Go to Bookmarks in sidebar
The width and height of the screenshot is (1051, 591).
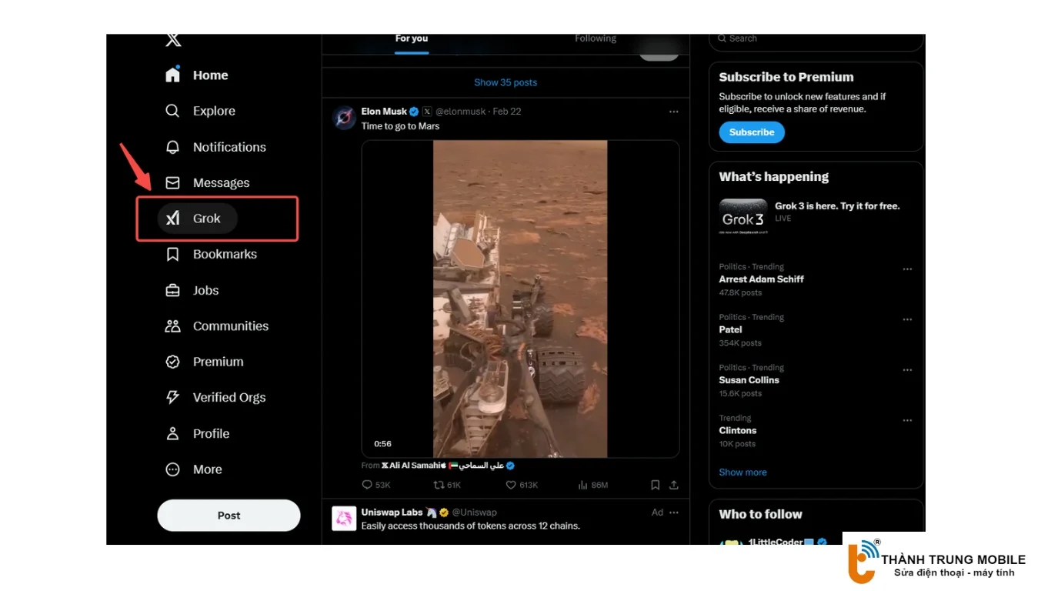[173, 255]
